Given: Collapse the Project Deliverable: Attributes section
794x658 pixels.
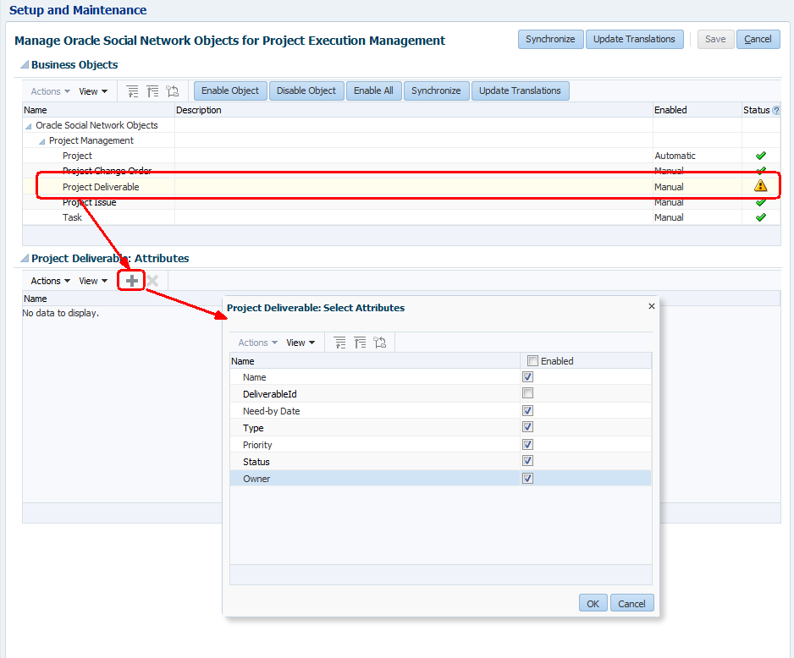Looking at the screenshot, I should coord(25,259).
